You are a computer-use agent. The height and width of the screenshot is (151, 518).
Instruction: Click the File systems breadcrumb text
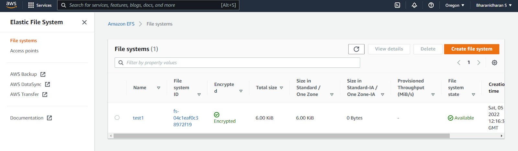coord(159,24)
